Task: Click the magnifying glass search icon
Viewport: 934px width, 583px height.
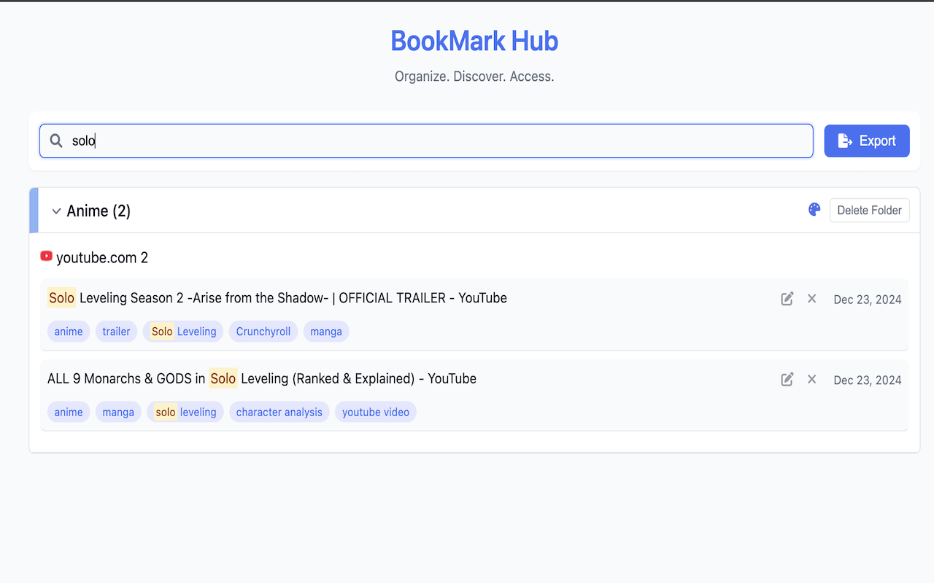Action: [x=55, y=140]
